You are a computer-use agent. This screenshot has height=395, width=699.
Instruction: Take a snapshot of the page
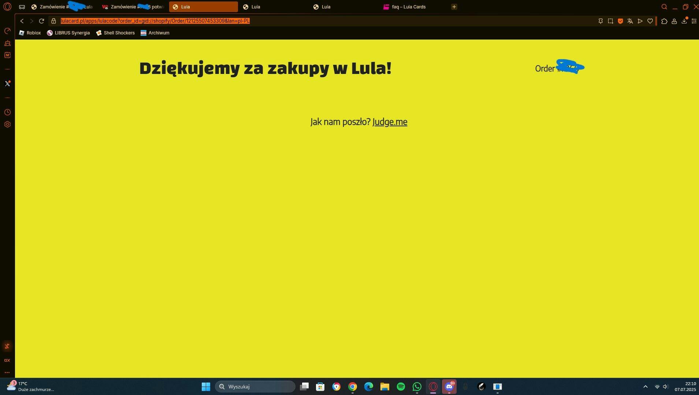(610, 21)
